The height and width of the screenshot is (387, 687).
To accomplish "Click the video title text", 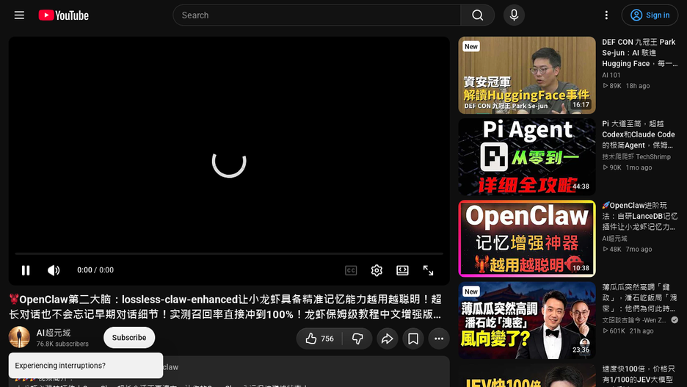I will (x=225, y=307).
